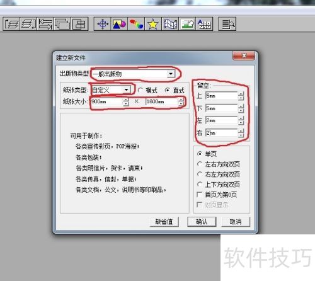Increase the 上 top margin with up arrow
This screenshot has width=315, height=281.
(x=241, y=94)
